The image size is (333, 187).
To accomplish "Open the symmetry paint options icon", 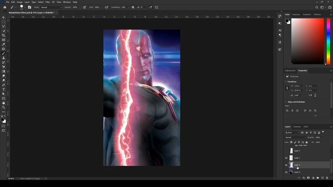I will coord(157,7).
